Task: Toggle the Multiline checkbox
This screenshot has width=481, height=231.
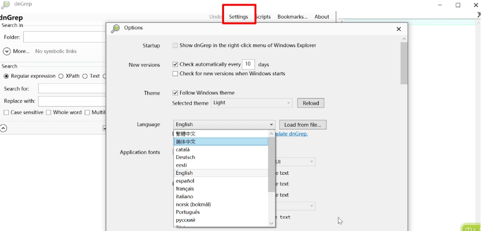Action: [87, 112]
